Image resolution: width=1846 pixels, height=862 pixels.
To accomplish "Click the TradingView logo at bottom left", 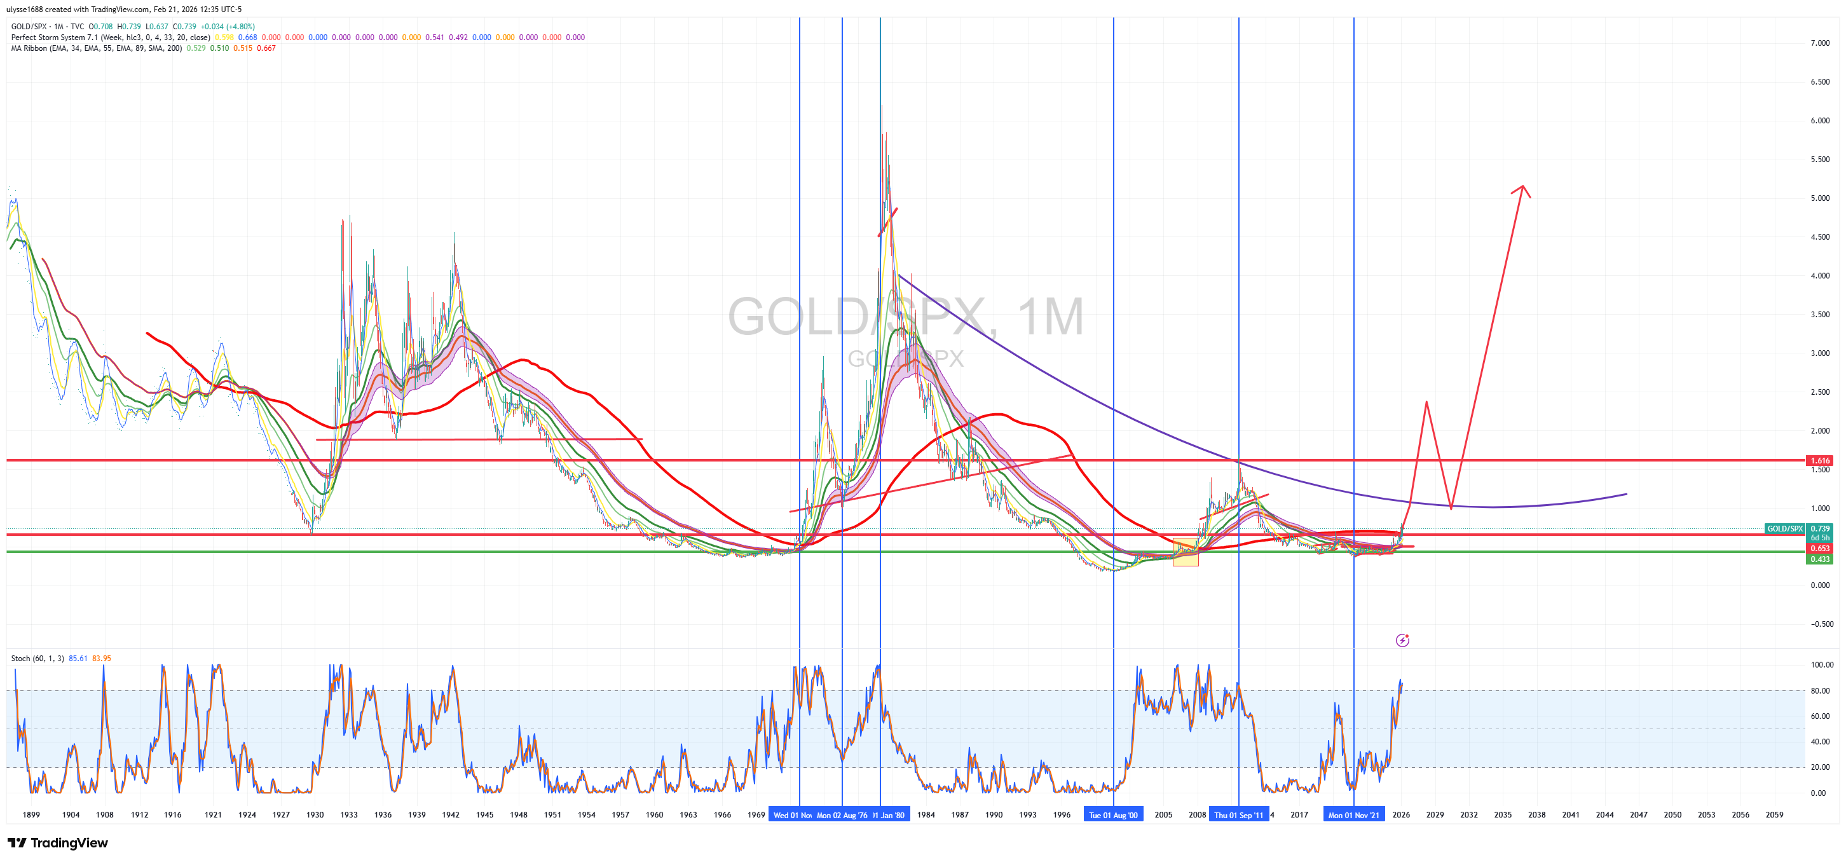I will (57, 843).
